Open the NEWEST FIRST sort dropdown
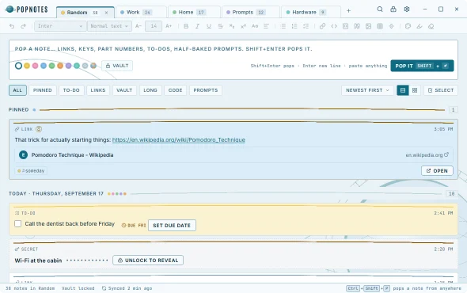The image size is (467, 293). click(367, 90)
